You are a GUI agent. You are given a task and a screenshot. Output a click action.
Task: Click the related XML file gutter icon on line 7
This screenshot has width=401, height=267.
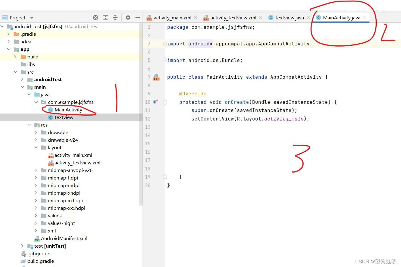click(x=156, y=77)
